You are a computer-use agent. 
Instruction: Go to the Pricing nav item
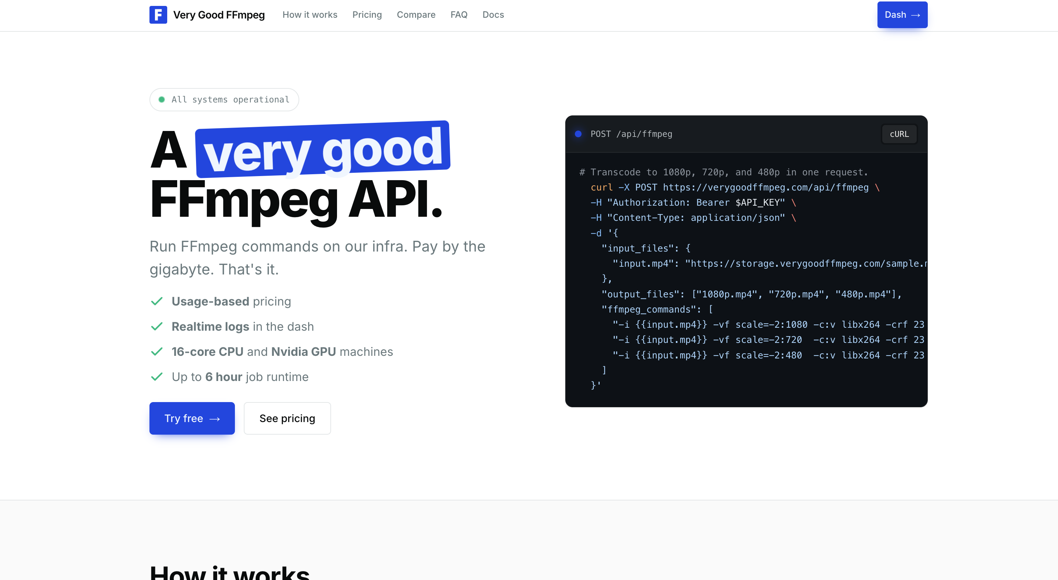(367, 15)
